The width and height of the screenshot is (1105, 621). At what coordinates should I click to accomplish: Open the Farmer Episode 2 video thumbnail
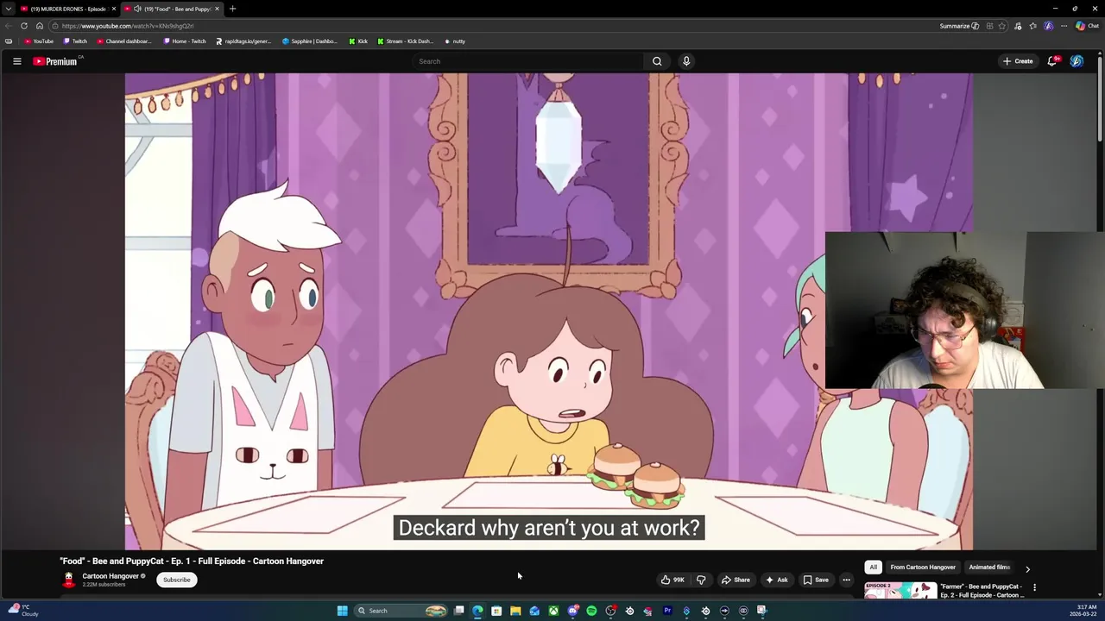coord(900,591)
